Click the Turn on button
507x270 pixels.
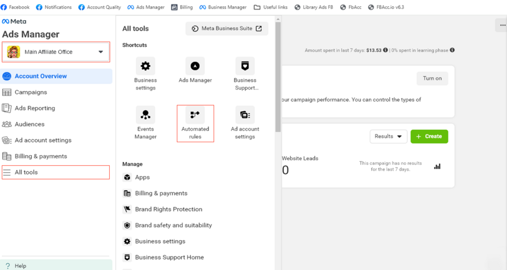pyautogui.click(x=432, y=79)
